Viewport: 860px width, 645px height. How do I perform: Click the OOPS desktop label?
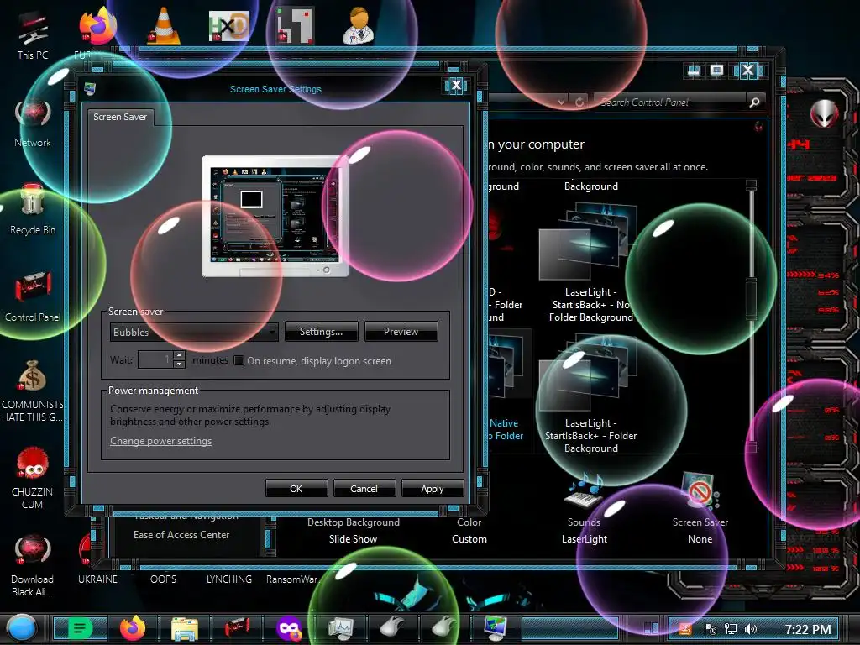(x=164, y=579)
